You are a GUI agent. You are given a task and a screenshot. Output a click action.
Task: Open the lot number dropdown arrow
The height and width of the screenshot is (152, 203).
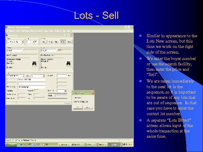click(34, 42)
